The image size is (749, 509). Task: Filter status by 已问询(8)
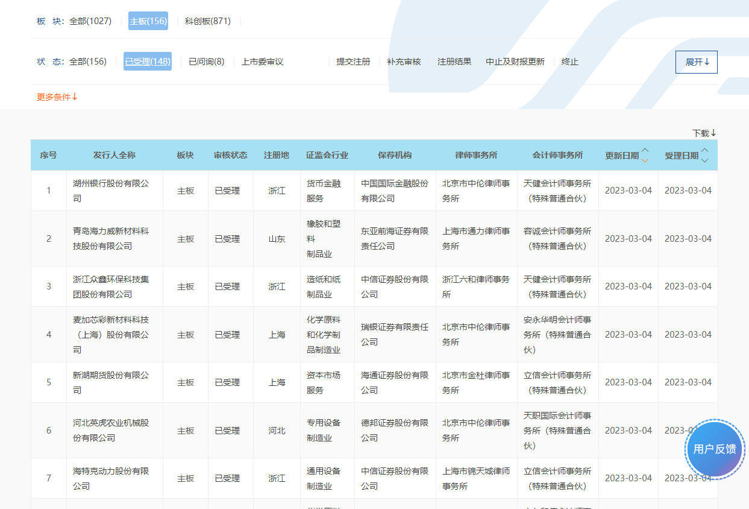click(x=206, y=62)
